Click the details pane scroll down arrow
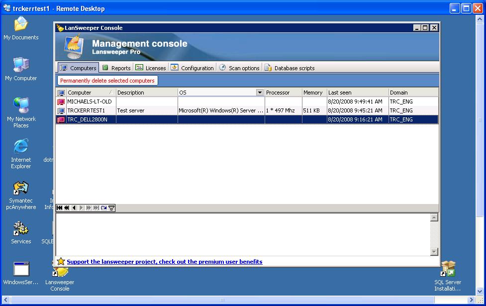 pyautogui.click(x=434, y=252)
